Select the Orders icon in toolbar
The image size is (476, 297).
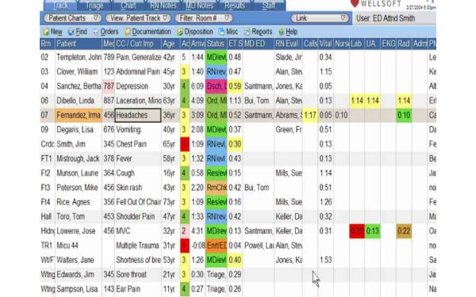tap(96, 32)
